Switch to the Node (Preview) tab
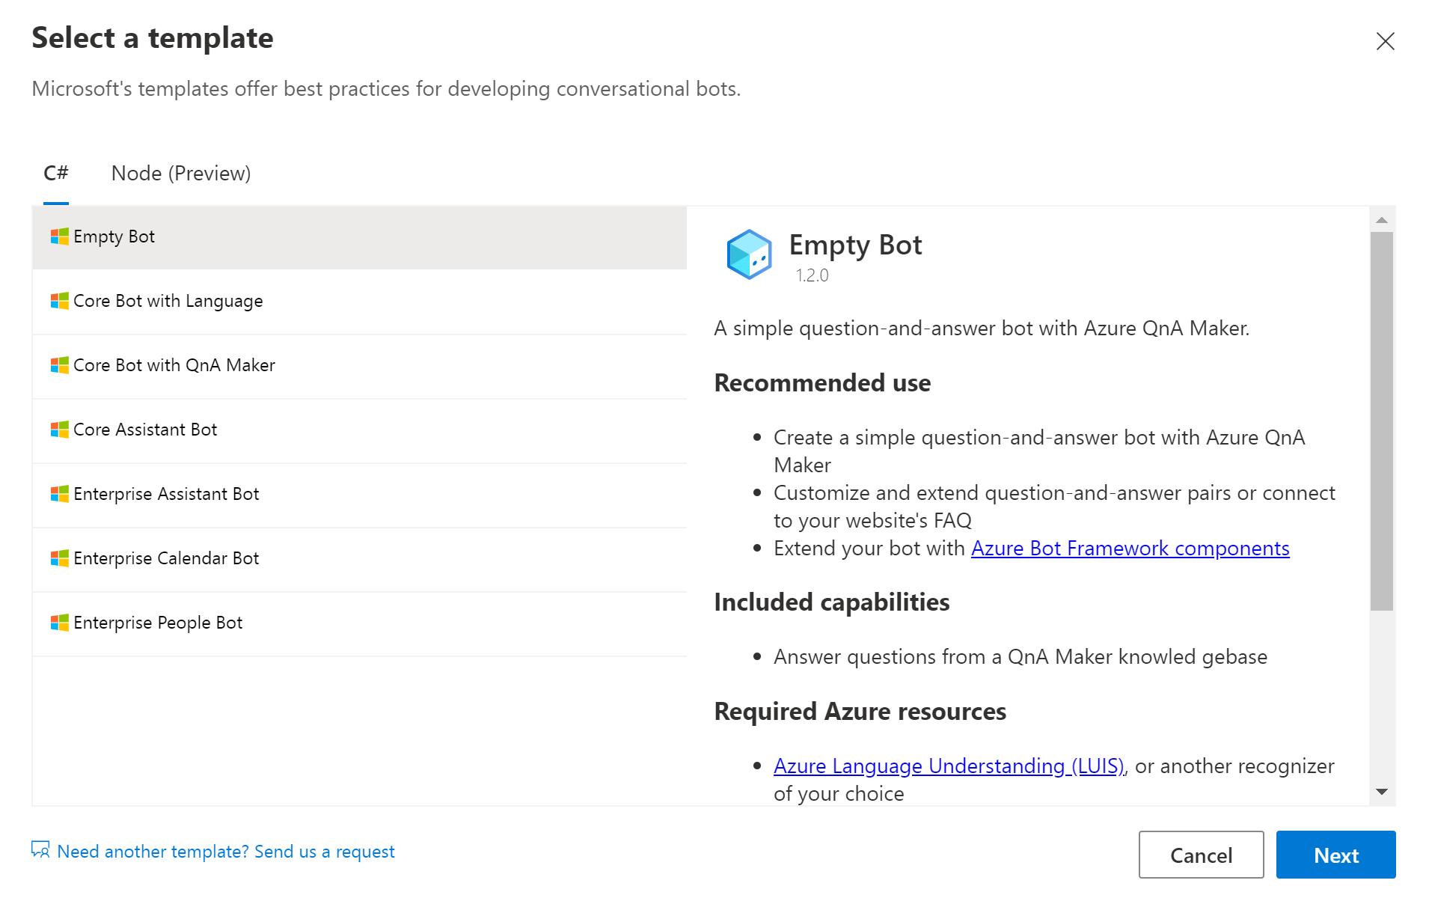Image resolution: width=1429 pixels, height=913 pixels. coord(181,174)
